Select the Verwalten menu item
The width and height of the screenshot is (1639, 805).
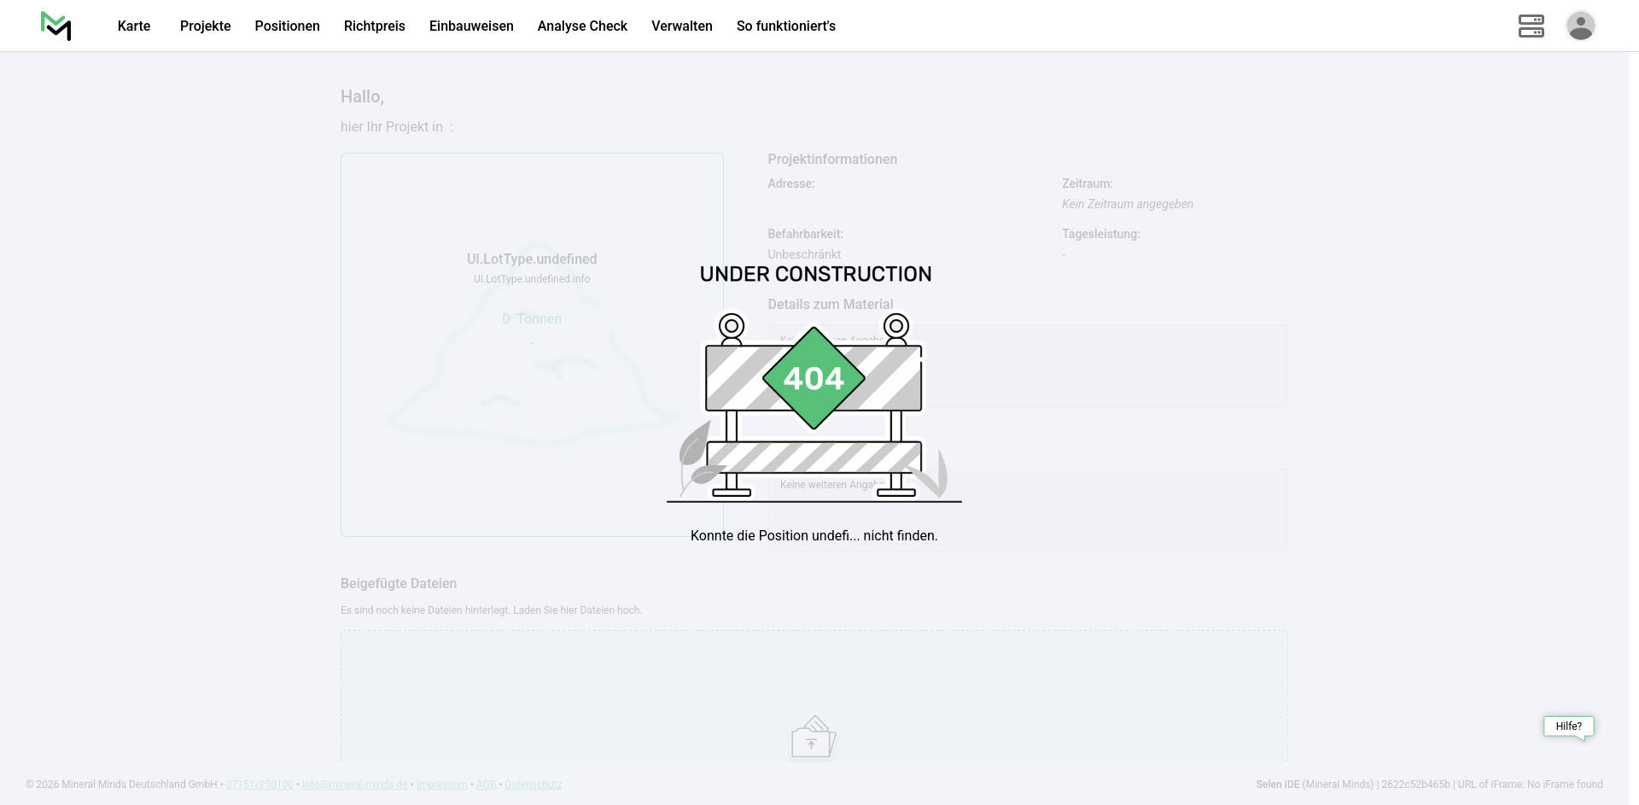point(681,26)
